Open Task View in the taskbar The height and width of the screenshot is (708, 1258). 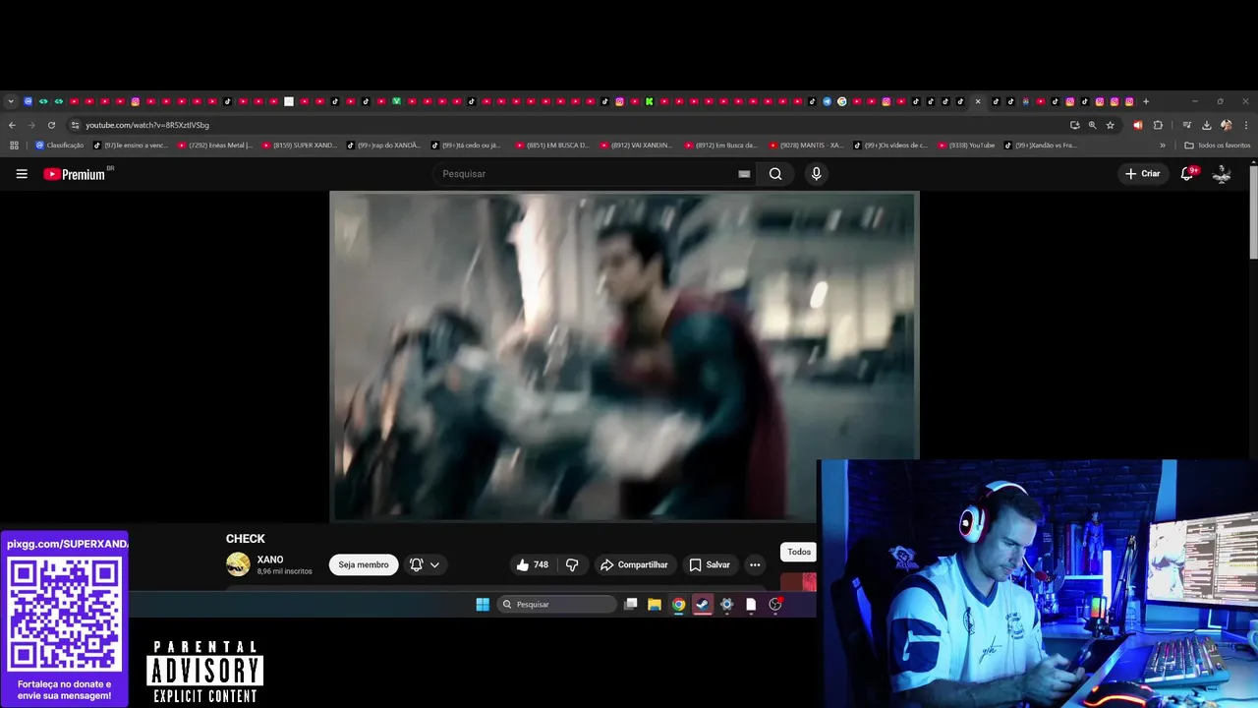point(631,605)
